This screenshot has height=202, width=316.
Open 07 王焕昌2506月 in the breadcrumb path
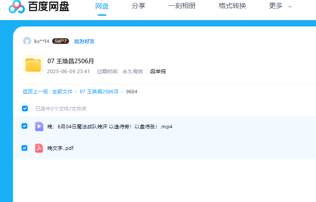pos(99,92)
